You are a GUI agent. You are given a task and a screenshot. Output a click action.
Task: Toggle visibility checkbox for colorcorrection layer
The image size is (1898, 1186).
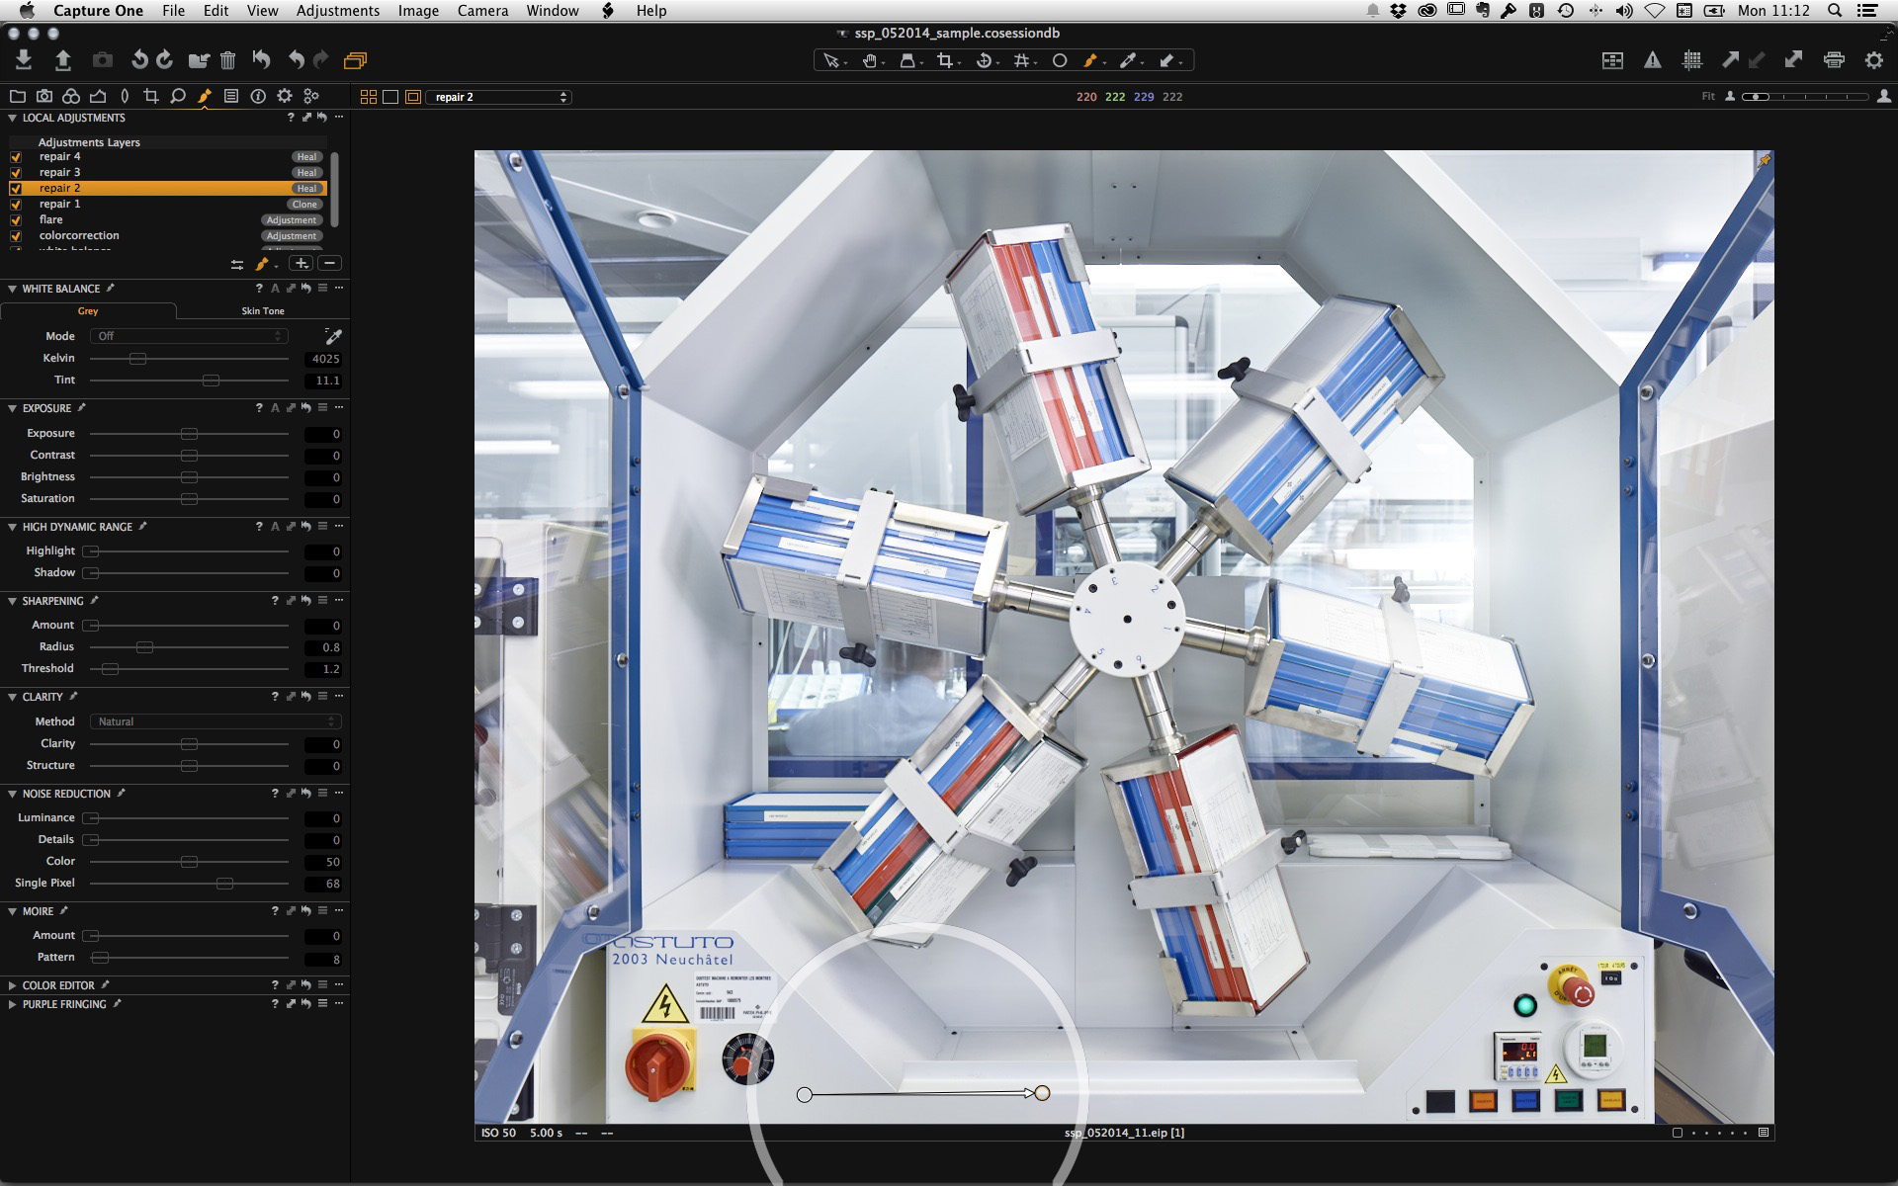tap(16, 236)
